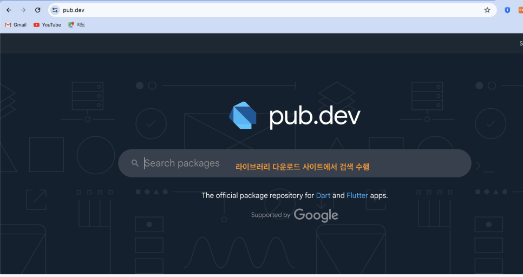Click the Google supporter logo

[316, 215]
